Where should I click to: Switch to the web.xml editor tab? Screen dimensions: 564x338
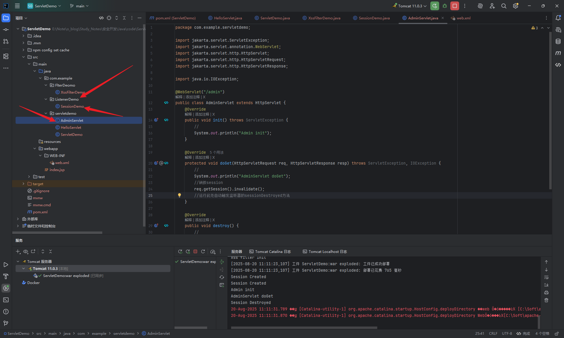tap(461, 18)
